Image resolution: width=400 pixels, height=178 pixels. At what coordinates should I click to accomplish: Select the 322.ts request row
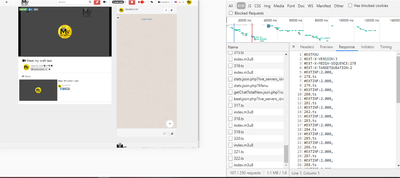pos(256,158)
